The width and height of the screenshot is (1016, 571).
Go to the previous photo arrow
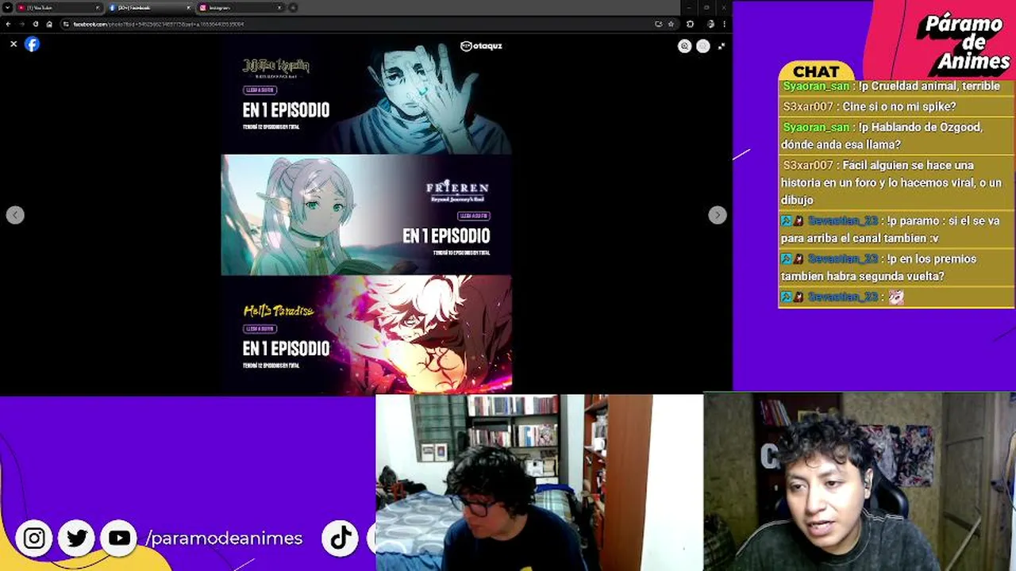(x=15, y=215)
